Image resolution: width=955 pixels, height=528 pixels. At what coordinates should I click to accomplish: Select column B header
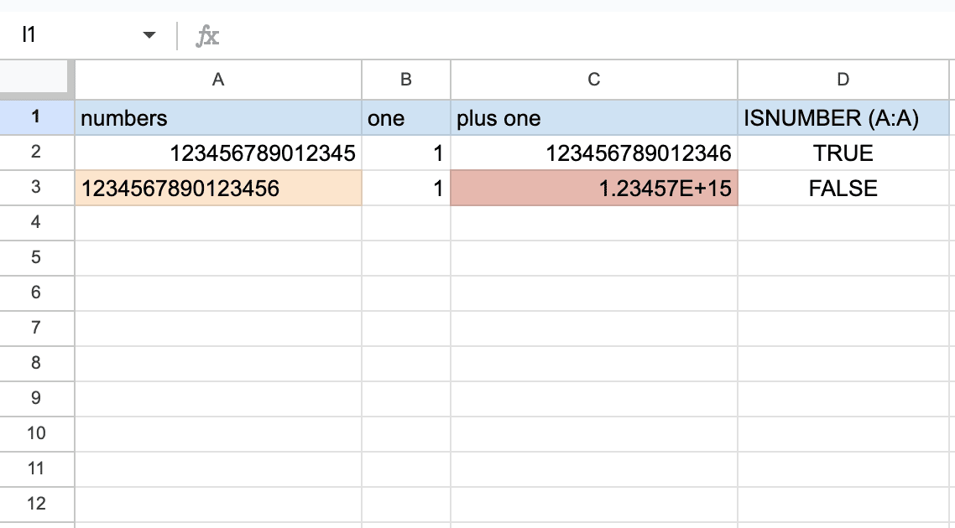406,80
